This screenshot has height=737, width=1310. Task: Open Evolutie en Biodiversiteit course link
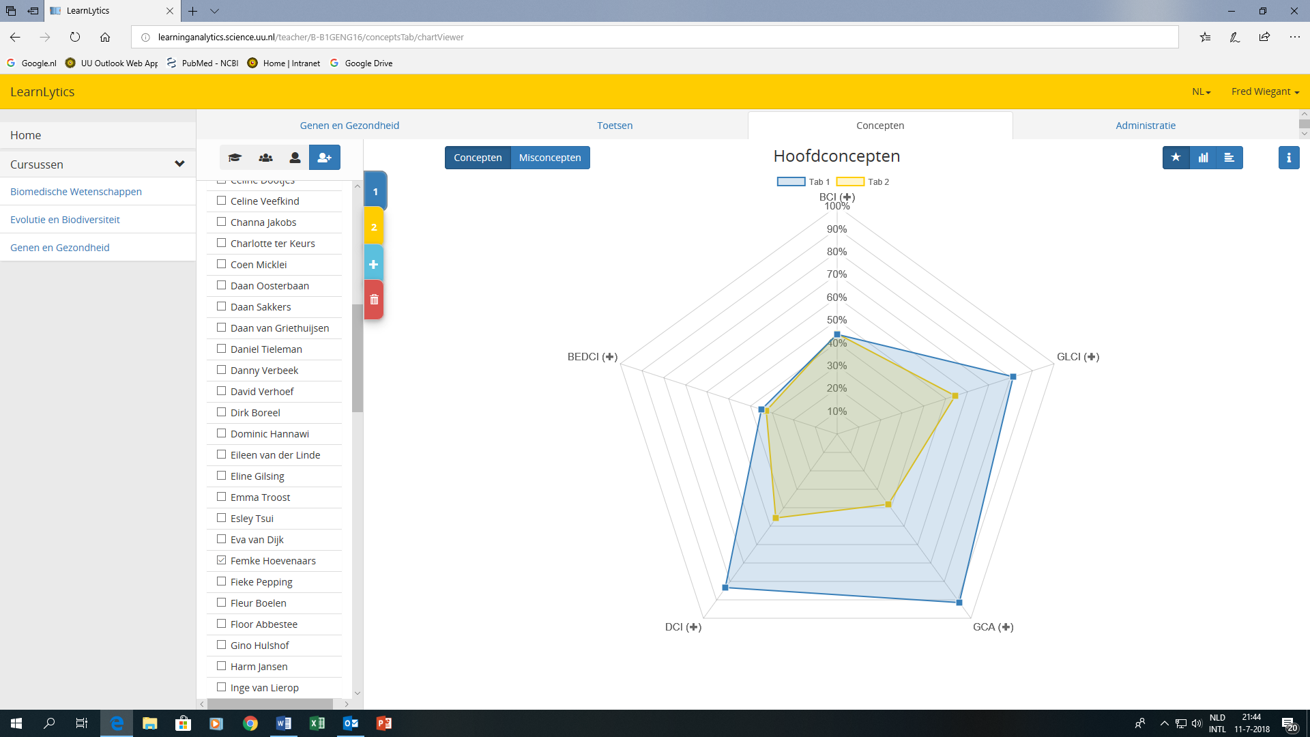pos(65,220)
